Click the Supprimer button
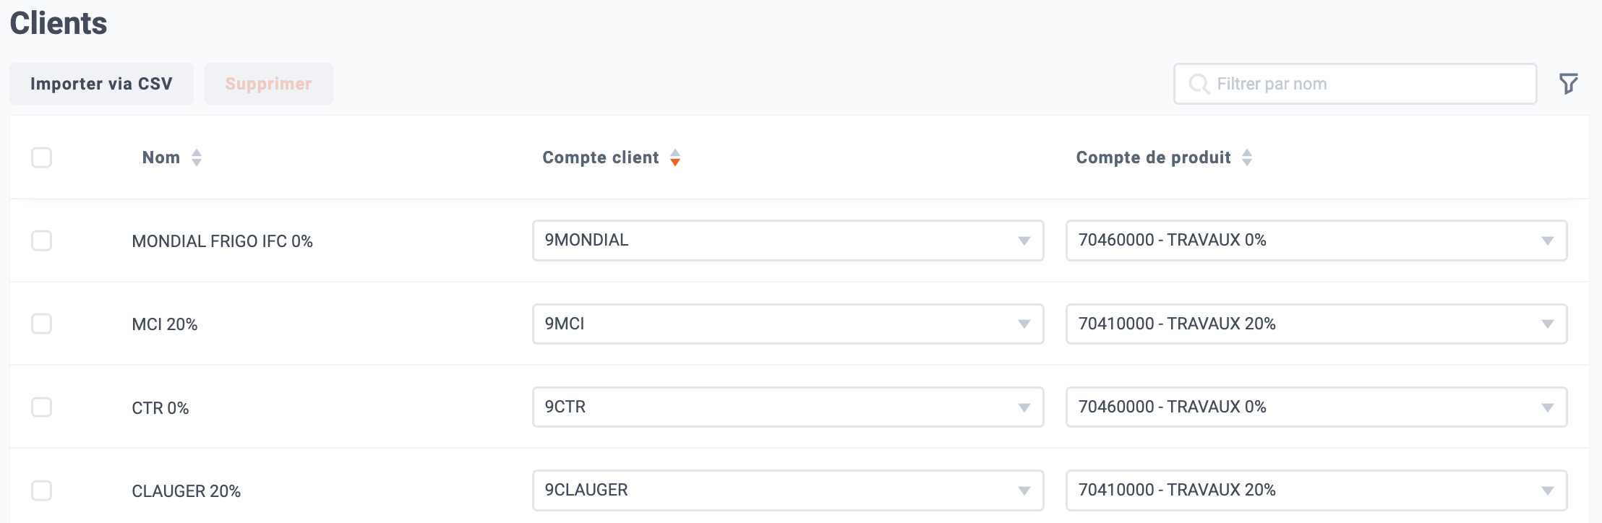 268,84
